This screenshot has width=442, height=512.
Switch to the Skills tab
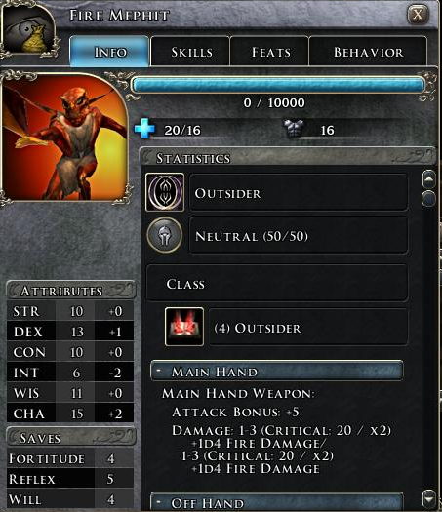pyautogui.click(x=190, y=52)
